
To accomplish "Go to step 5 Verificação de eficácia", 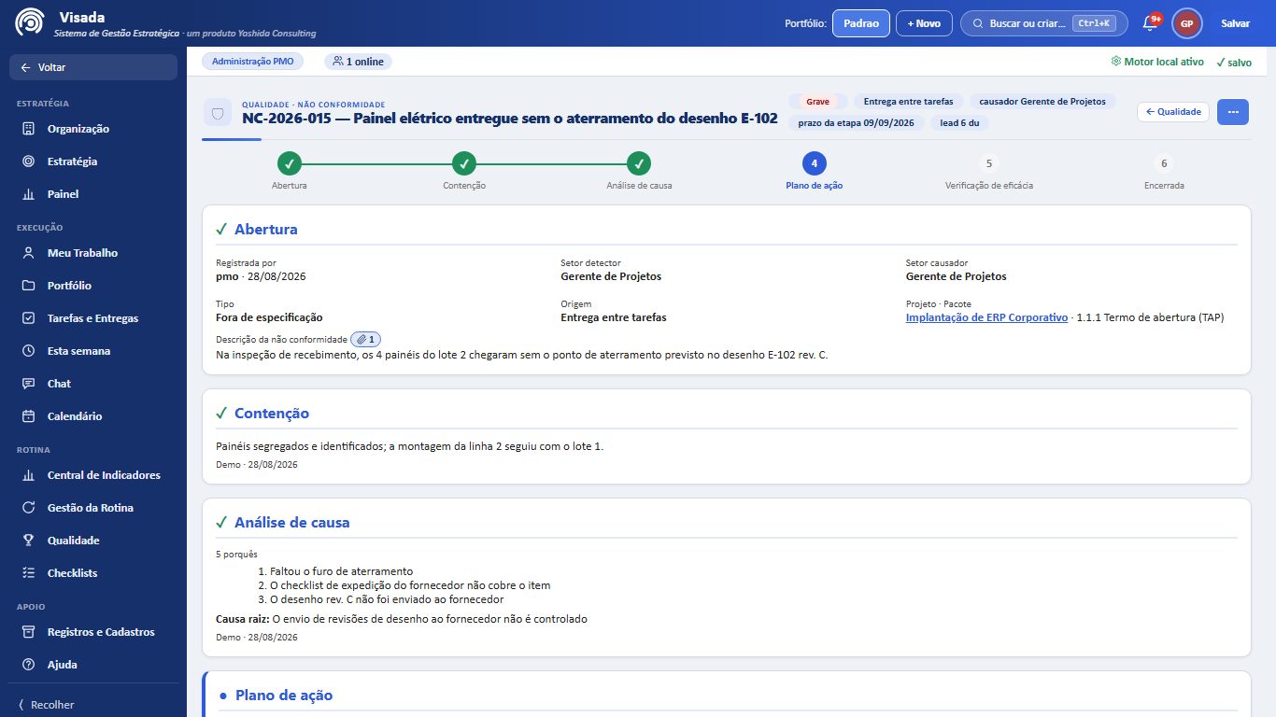I will click(989, 172).
